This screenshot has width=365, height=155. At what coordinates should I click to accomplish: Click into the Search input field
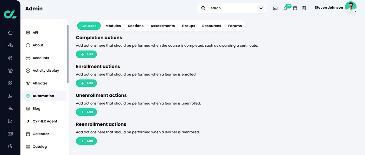point(231,8)
